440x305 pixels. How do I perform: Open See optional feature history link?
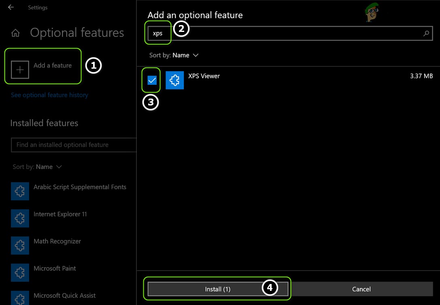[x=49, y=95]
